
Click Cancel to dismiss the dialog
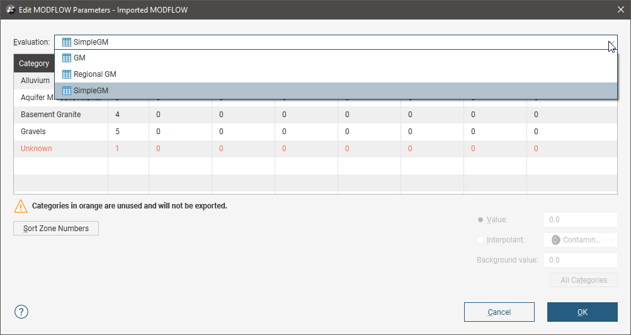click(499, 312)
